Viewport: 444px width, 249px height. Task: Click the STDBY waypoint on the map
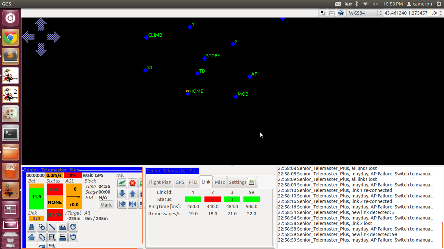[204, 58]
